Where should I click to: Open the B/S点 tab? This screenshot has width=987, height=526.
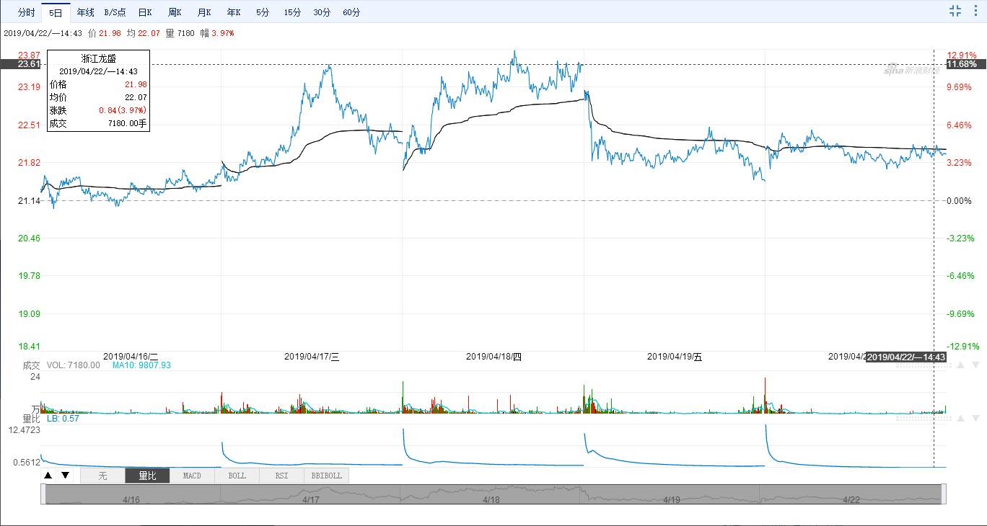[x=115, y=12]
